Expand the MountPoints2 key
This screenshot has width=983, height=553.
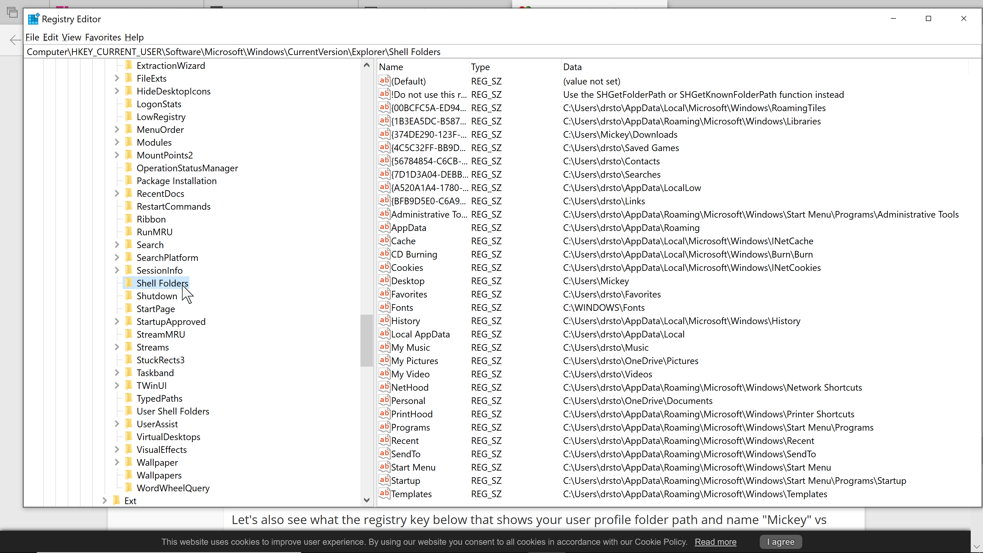point(117,155)
